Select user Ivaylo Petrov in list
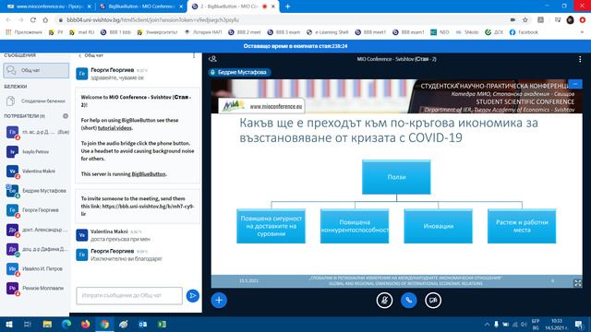The height and width of the screenshot is (332, 591). (x=36, y=151)
